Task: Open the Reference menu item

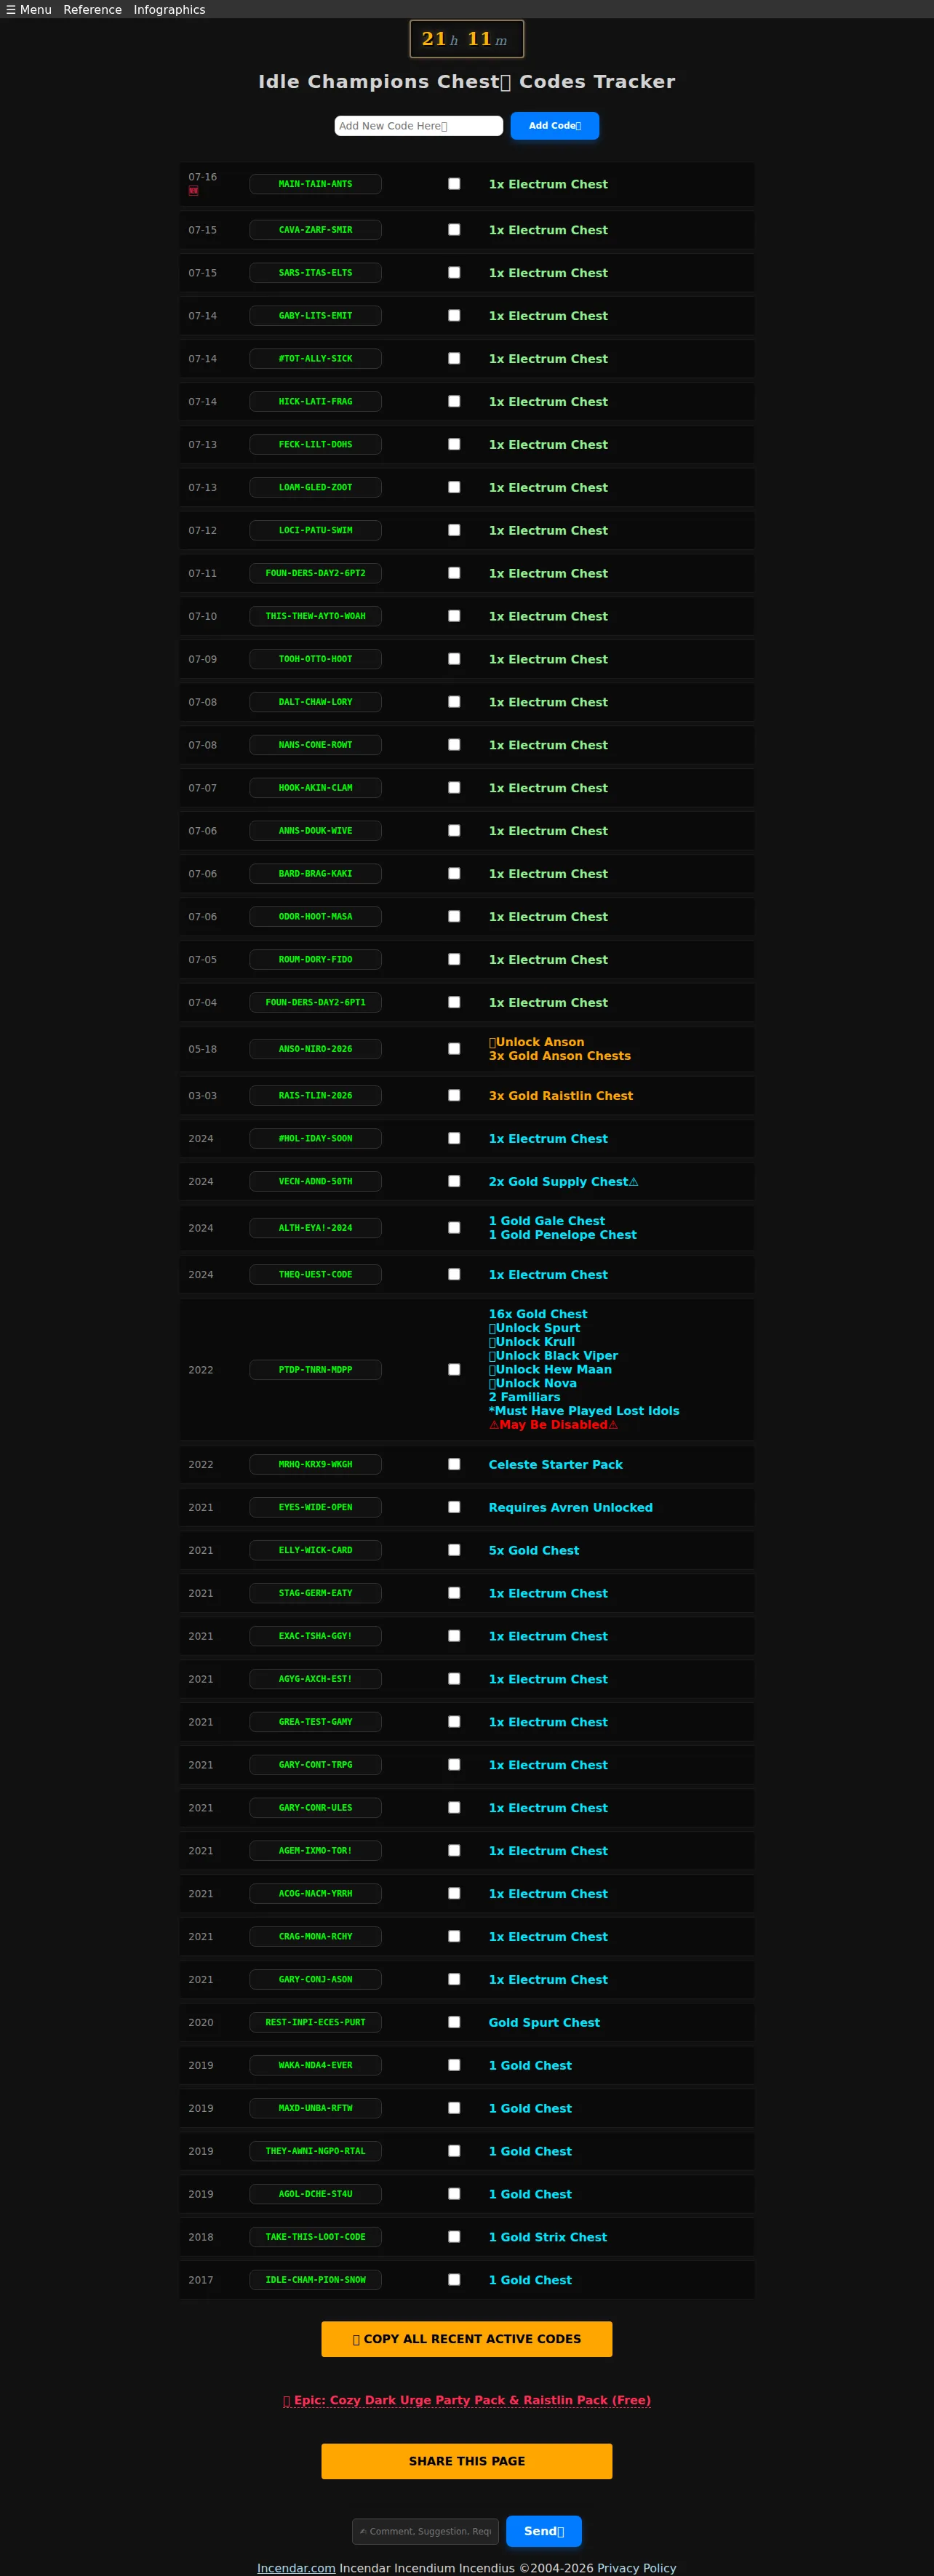Action: click(x=92, y=9)
